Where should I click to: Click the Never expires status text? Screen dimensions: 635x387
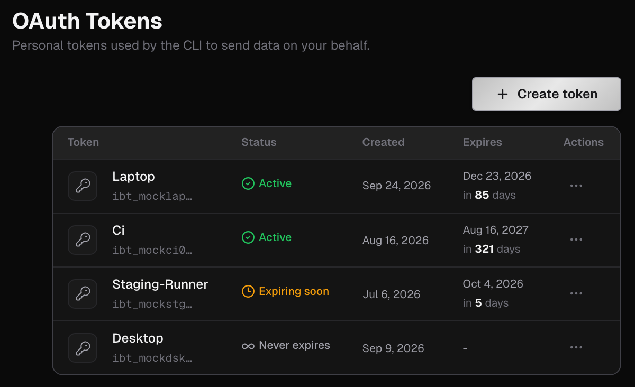pos(294,345)
